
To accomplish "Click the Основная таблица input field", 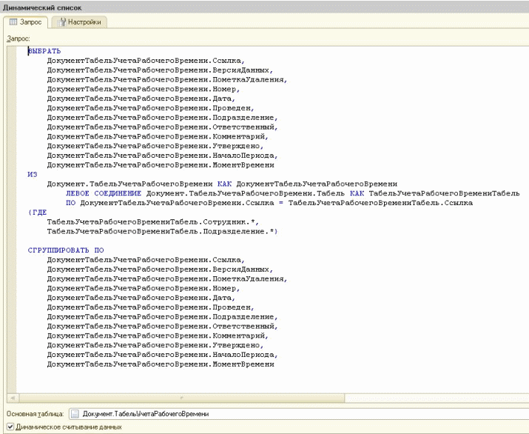I will click(x=299, y=414).
